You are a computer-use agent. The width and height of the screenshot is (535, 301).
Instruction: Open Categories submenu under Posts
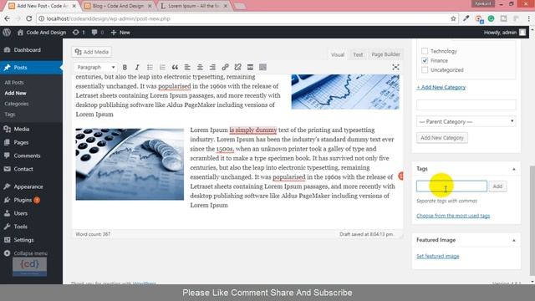17,104
